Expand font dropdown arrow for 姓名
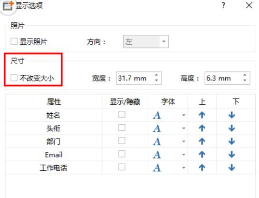Screen dimensions: 259x198 point(184,115)
